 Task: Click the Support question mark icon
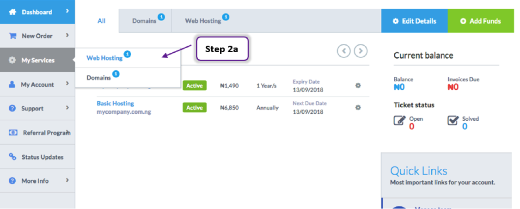coord(12,109)
